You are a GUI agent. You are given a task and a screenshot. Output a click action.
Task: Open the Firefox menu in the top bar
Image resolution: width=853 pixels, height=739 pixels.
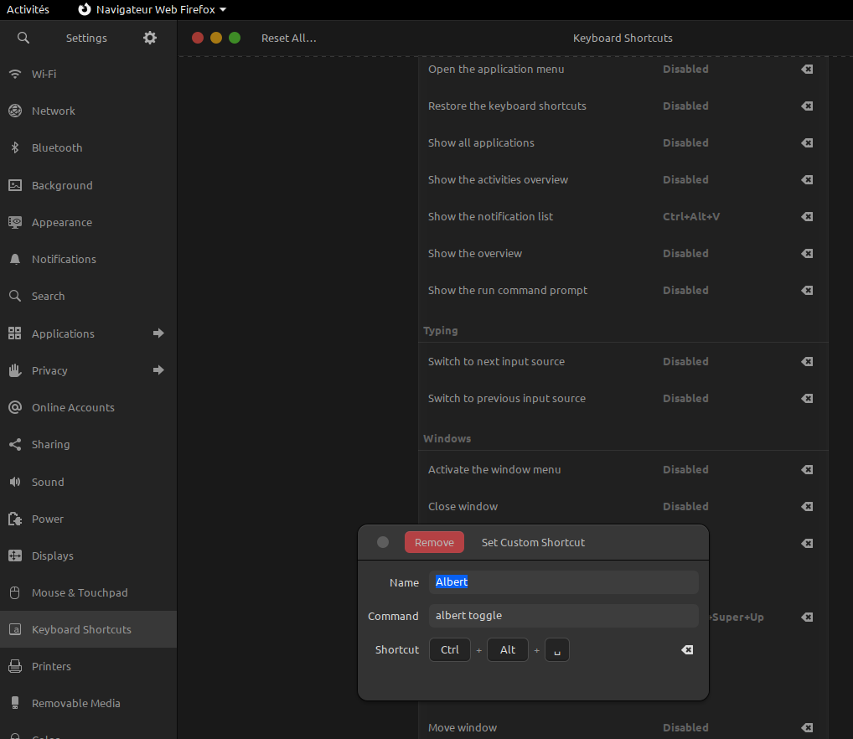(151, 9)
